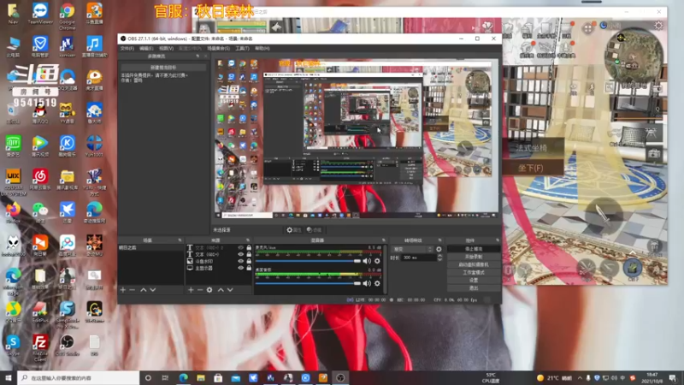Open TeamViewer desktop shortcut

(40, 14)
